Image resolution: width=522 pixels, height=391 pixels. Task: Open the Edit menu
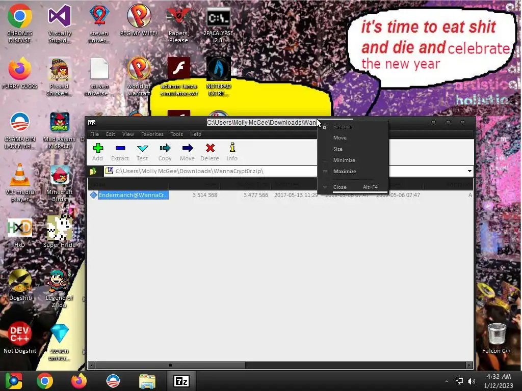(x=111, y=134)
